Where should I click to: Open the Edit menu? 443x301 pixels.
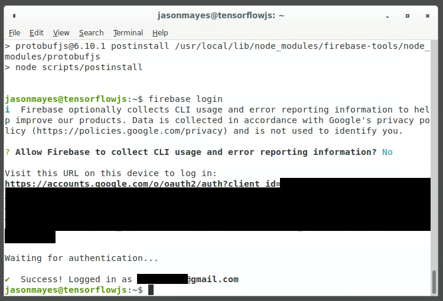tap(37, 33)
